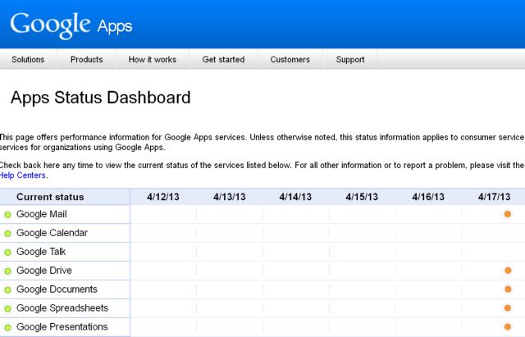This screenshot has height=337, width=525.
Task: Go to How it works tab
Action: click(x=153, y=60)
